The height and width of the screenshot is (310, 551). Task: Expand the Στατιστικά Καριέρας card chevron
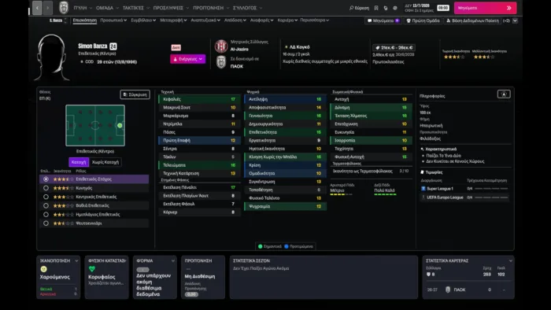click(x=510, y=261)
